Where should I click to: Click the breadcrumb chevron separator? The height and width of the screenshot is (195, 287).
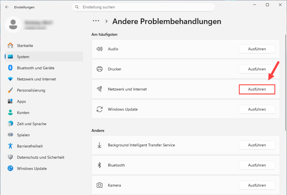(x=106, y=21)
